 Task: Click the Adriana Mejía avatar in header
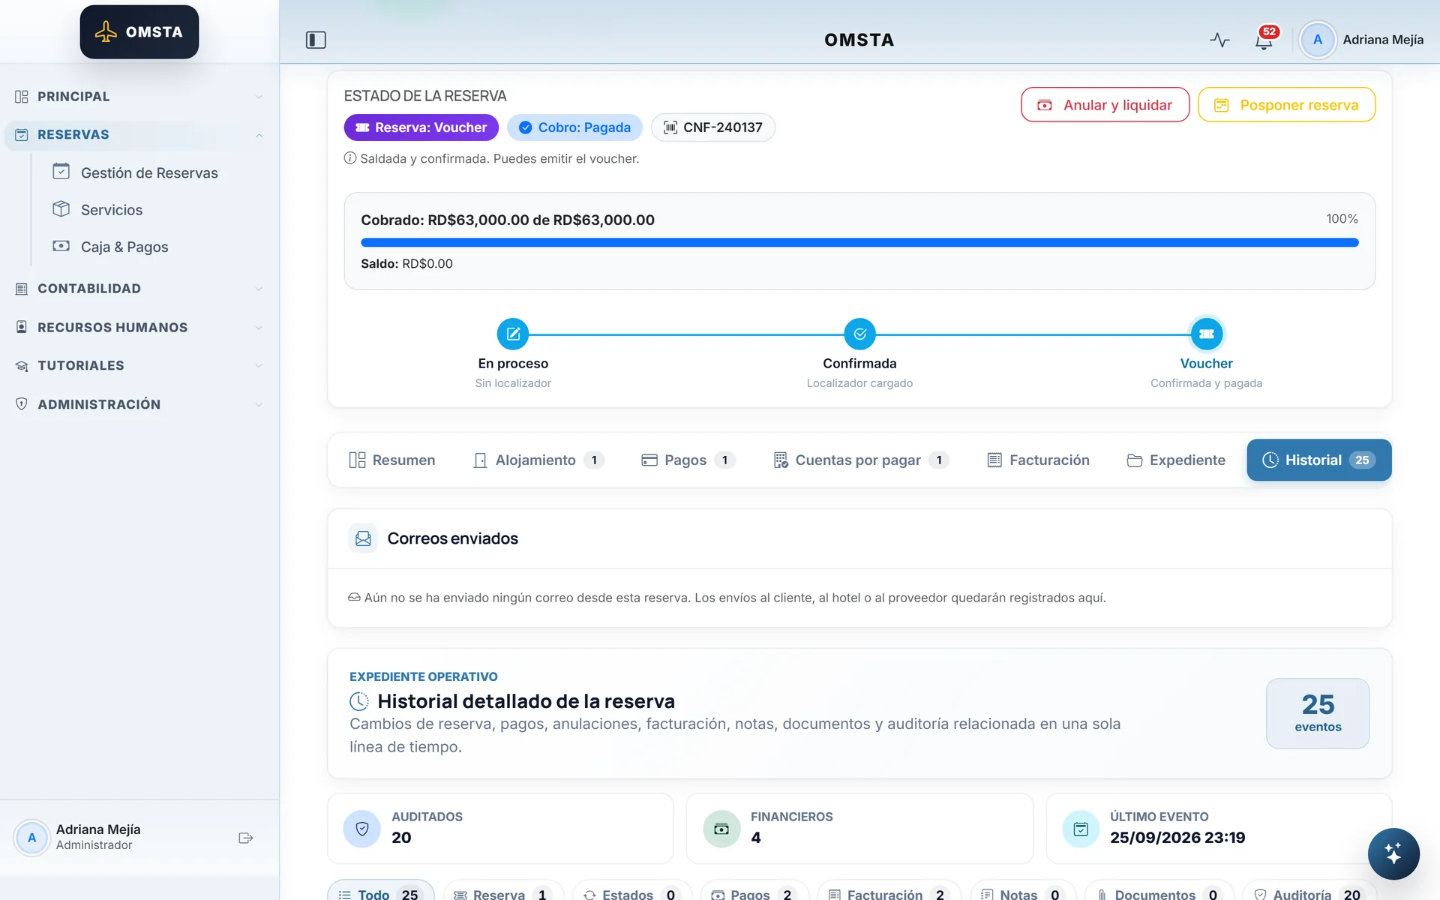pyautogui.click(x=1317, y=40)
